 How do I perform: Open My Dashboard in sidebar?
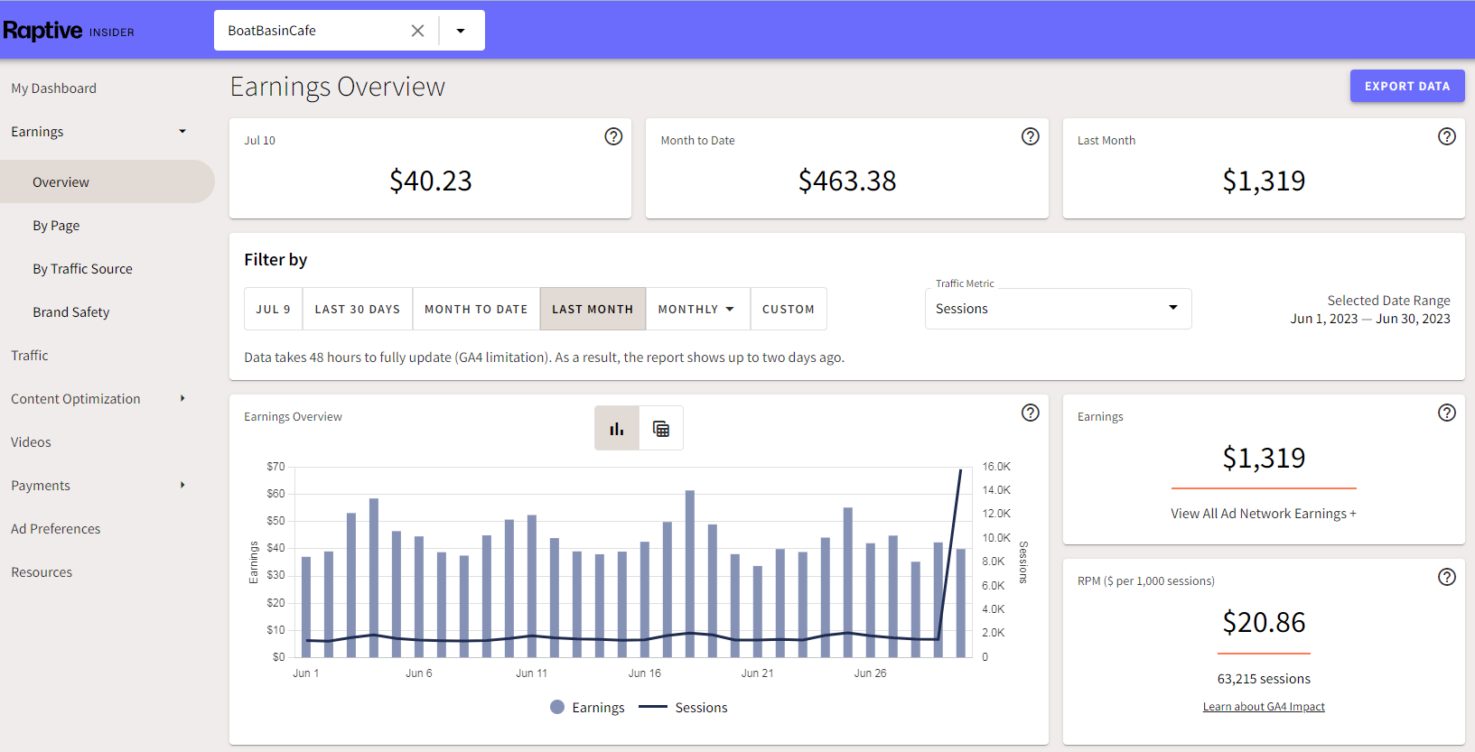[x=53, y=88]
